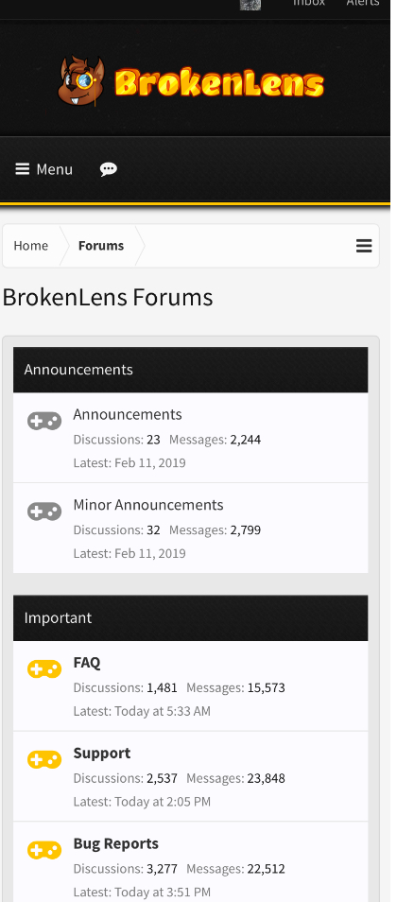Image resolution: width=397 pixels, height=902 pixels.
Task: Click the yellow Support gamepad icon
Action: (44, 760)
